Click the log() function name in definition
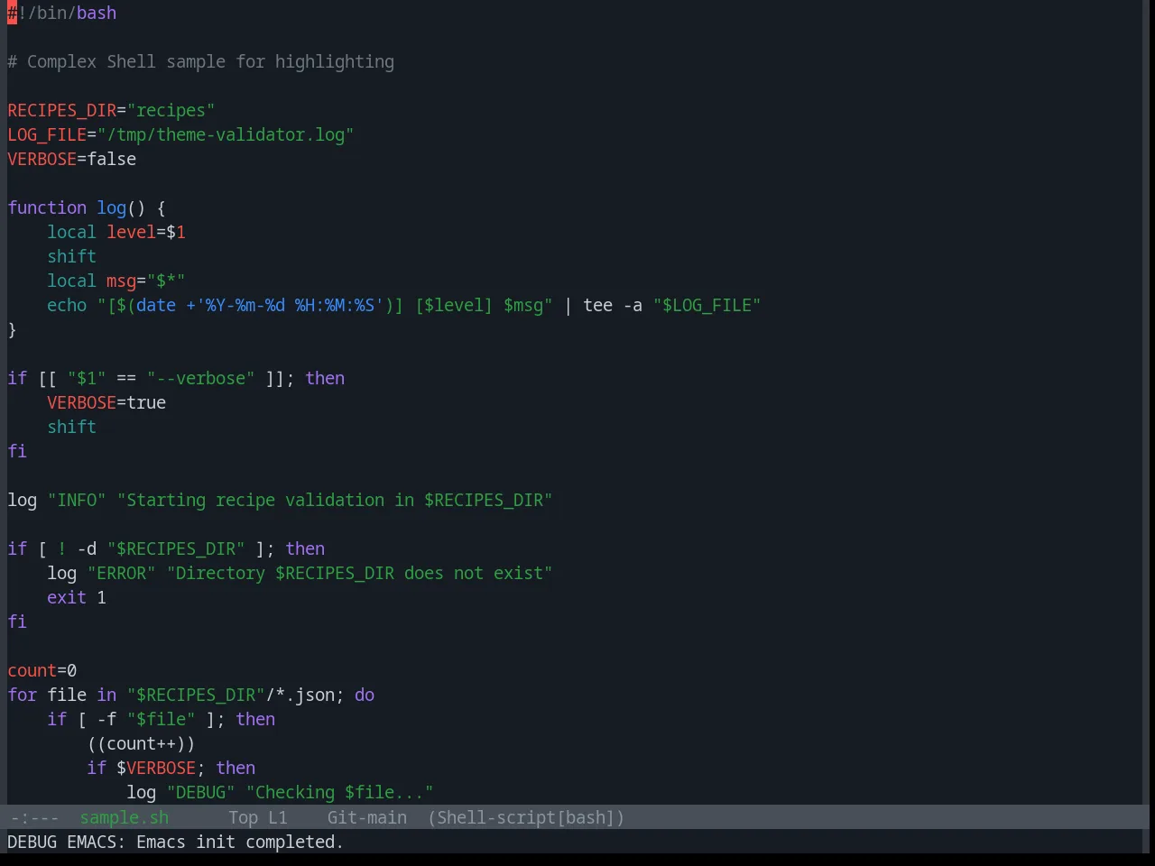This screenshot has width=1155, height=866. pos(112,207)
